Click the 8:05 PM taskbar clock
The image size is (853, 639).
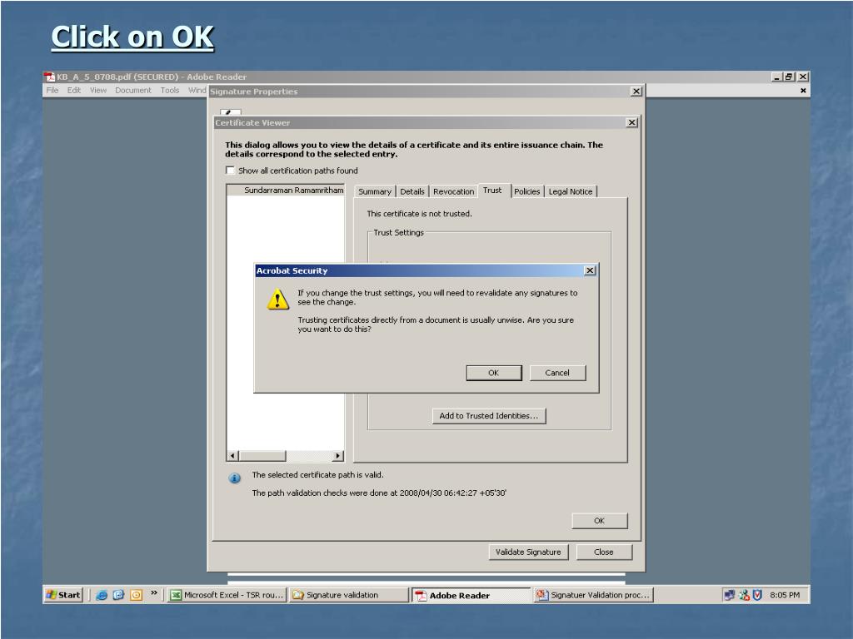click(785, 595)
